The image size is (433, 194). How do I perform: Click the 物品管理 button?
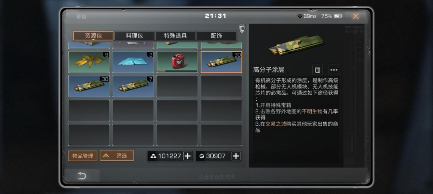pyautogui.click(x=83, y=156)
